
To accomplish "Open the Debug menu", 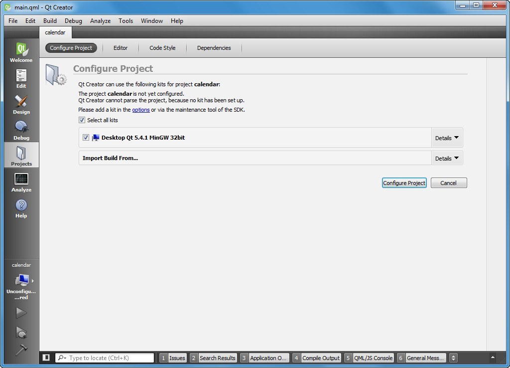I will pos(73,21).
